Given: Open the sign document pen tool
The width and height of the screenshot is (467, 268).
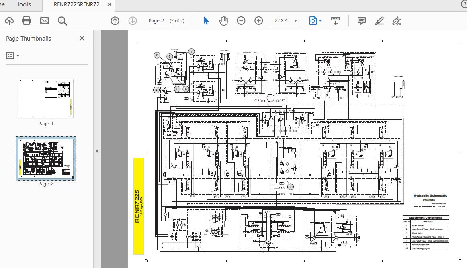Looking at the screenshot, I should (397, 21).
